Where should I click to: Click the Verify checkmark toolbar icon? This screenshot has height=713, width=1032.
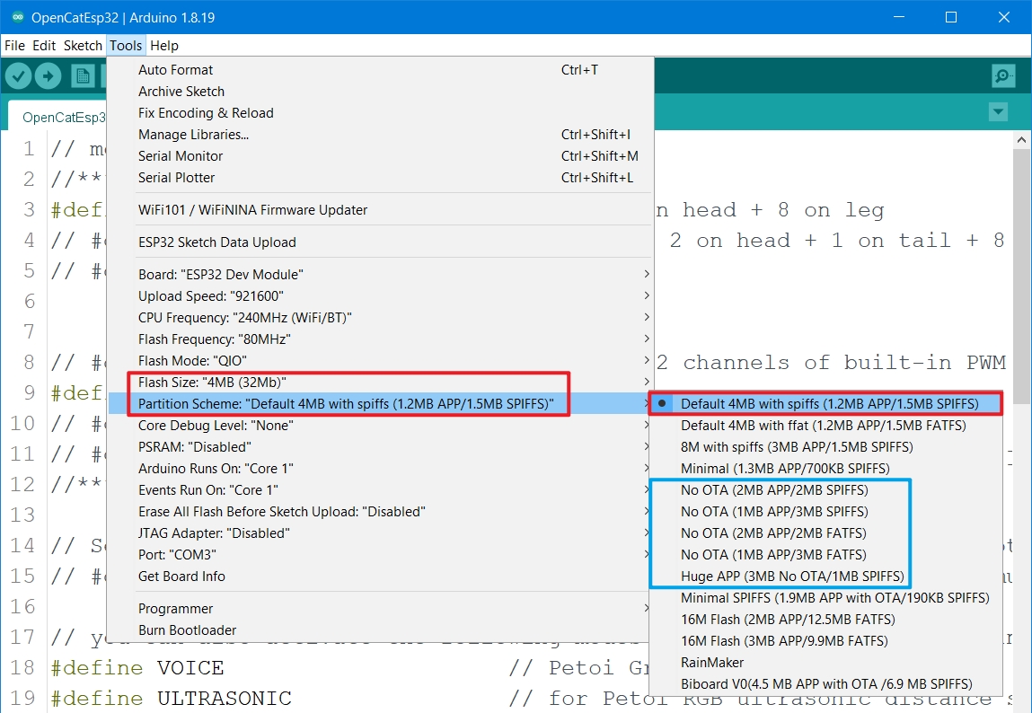[19, 76]
